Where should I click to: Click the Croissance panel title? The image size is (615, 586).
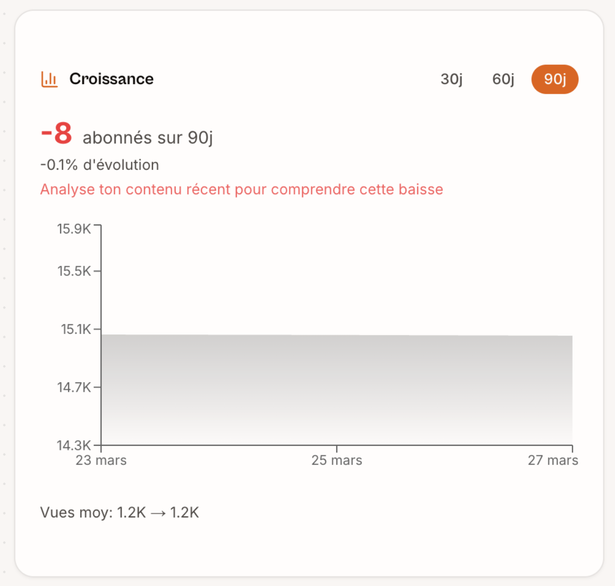tap(111, 79)
